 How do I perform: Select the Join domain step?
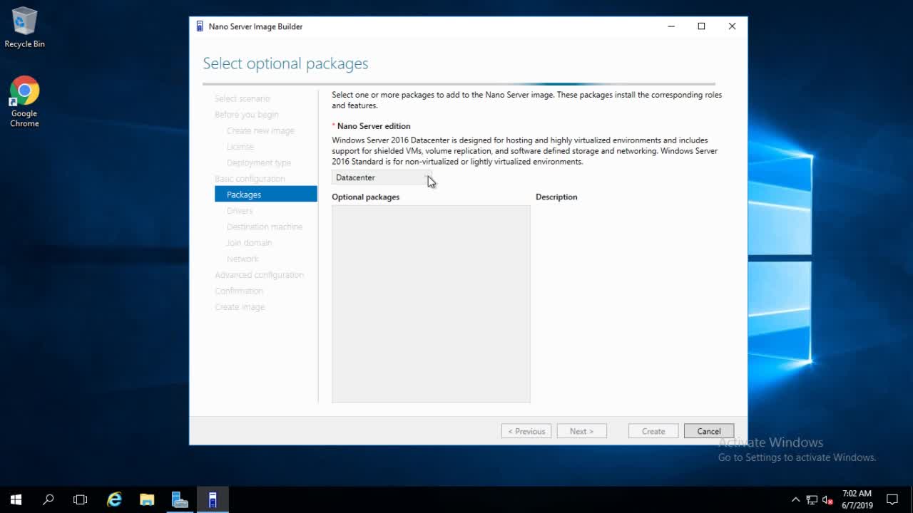point(249,243)
